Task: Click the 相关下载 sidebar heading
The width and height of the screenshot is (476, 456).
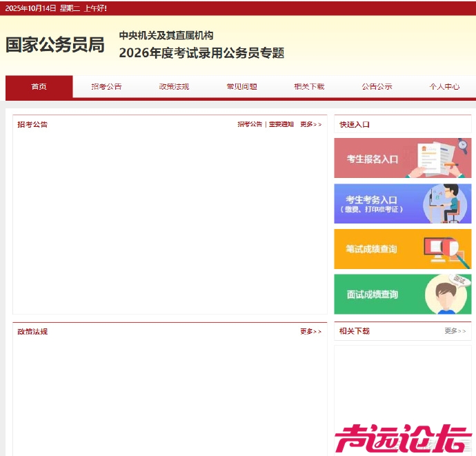Action: tap(355, 331)
